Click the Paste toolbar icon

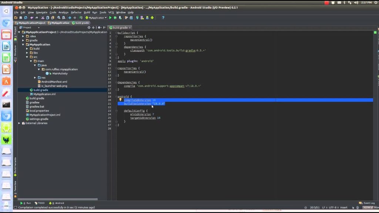click(x=53, y=18)
